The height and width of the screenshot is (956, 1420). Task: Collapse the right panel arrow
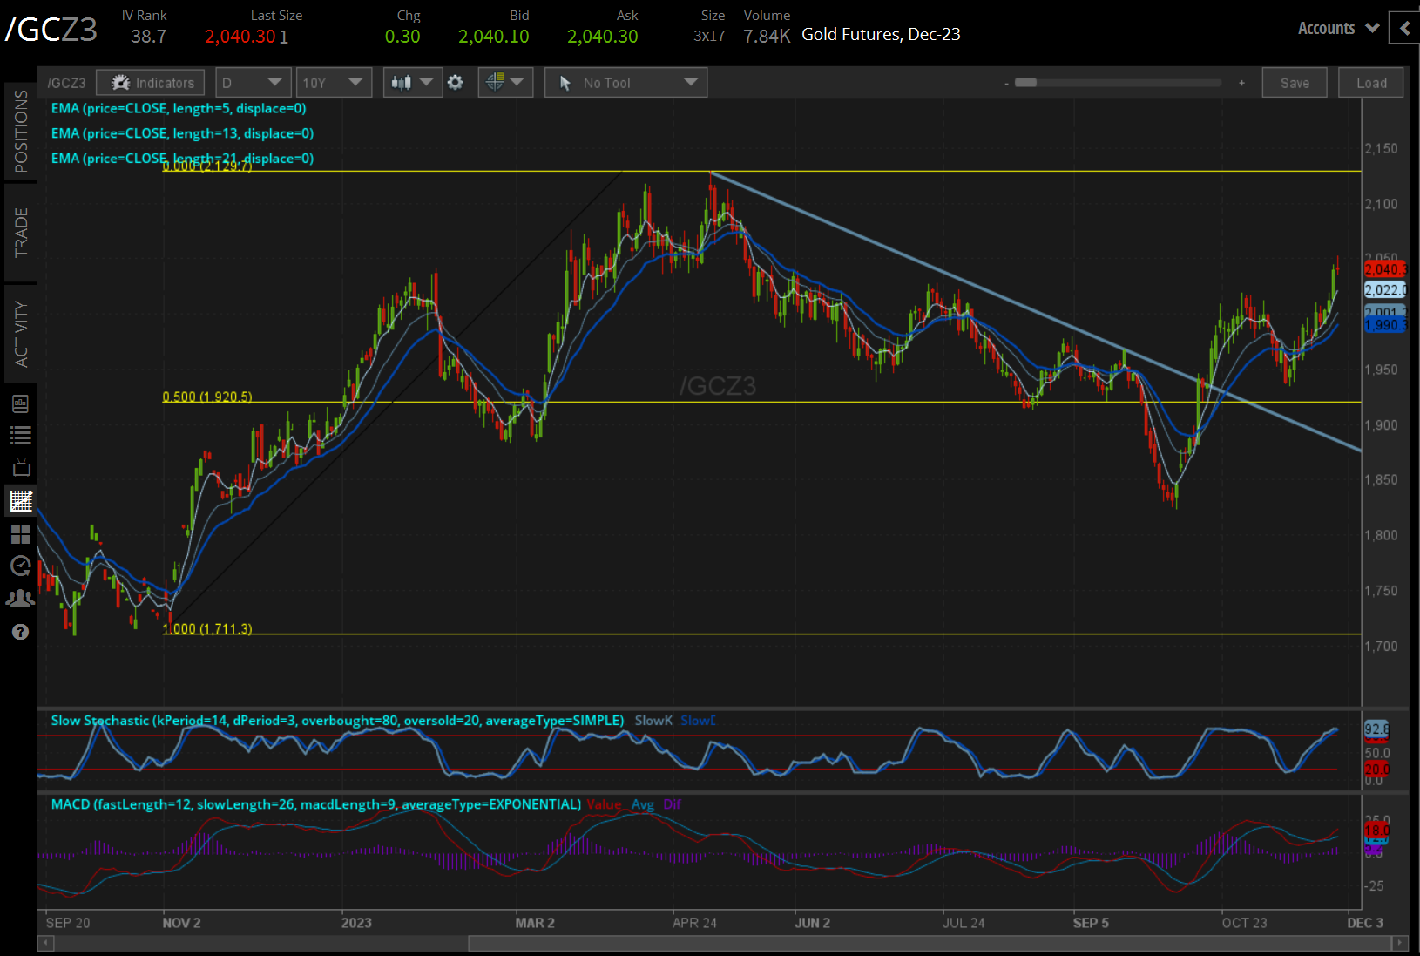click(1404, 28)
